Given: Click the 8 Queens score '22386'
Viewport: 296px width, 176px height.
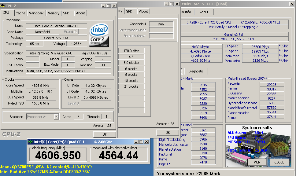Looking at the screenshot, I should [x=272, y=94].
